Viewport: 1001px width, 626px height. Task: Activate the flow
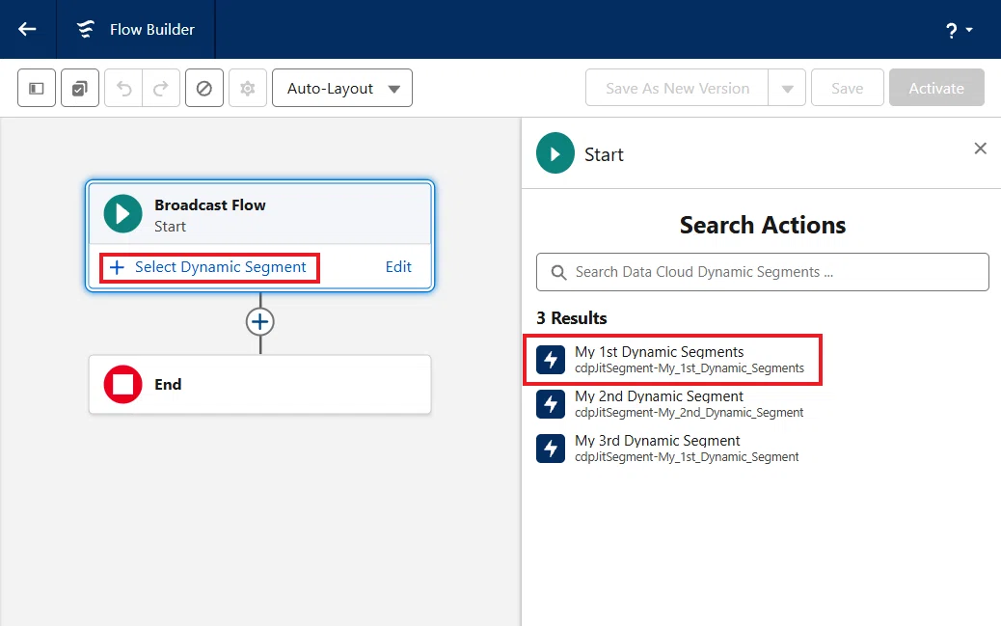[x=936, y=88]
